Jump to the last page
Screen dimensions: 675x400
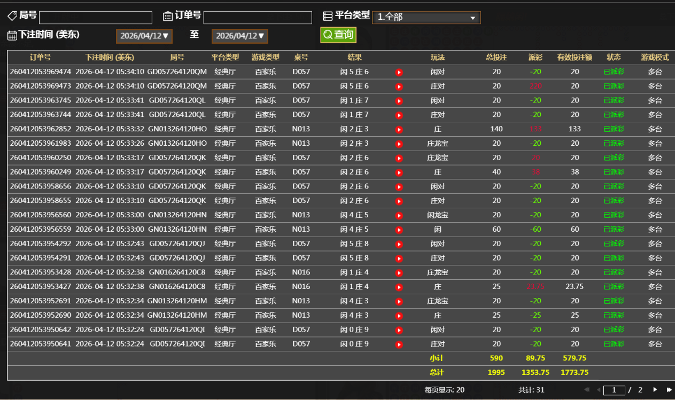(x=669, y=390)
